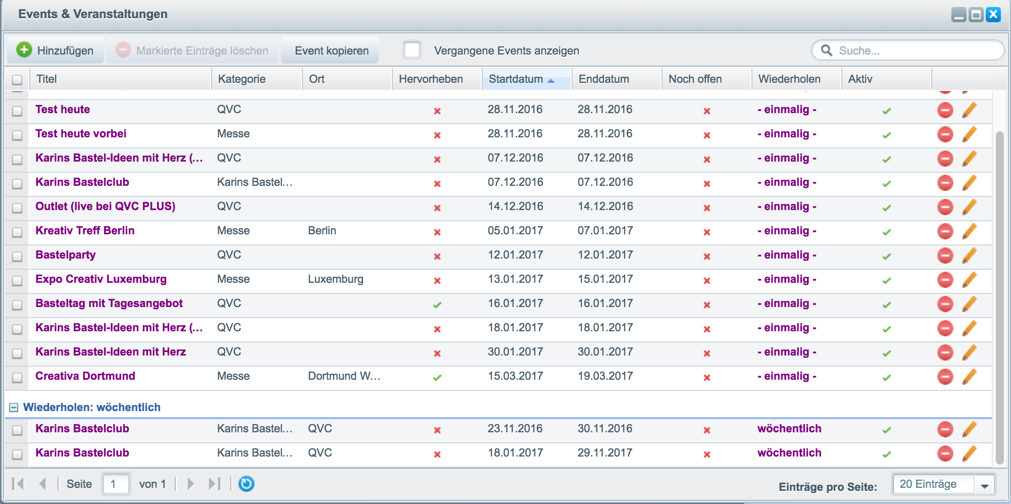The image size is (1011, 504).
Task: Refresh the events list
Action: [246, 484]
